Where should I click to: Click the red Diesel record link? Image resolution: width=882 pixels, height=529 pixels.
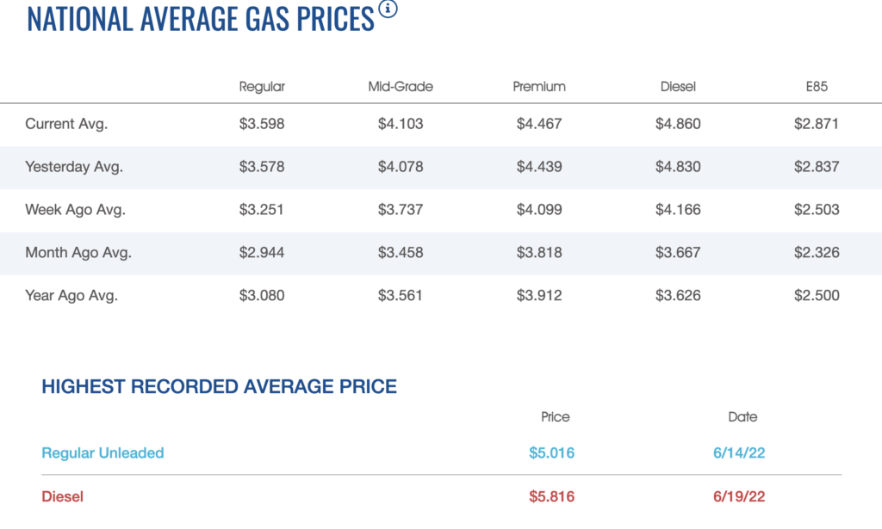pyautogui.click(x=63, y=496)
